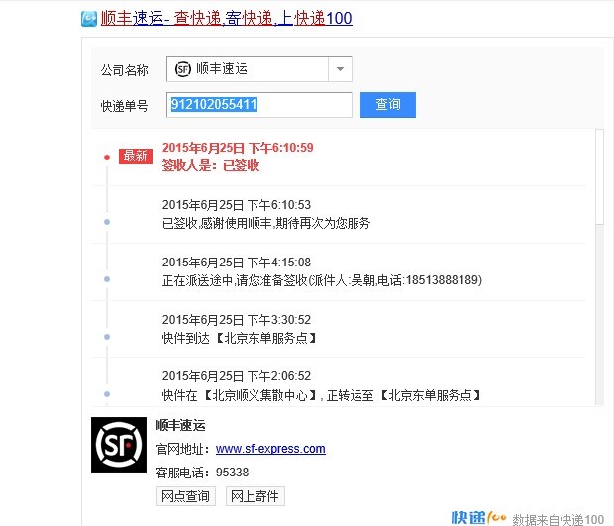This screenshot has height=526, width=614.
Task: Click the tracking number field 912102055411
Action: 259,104
